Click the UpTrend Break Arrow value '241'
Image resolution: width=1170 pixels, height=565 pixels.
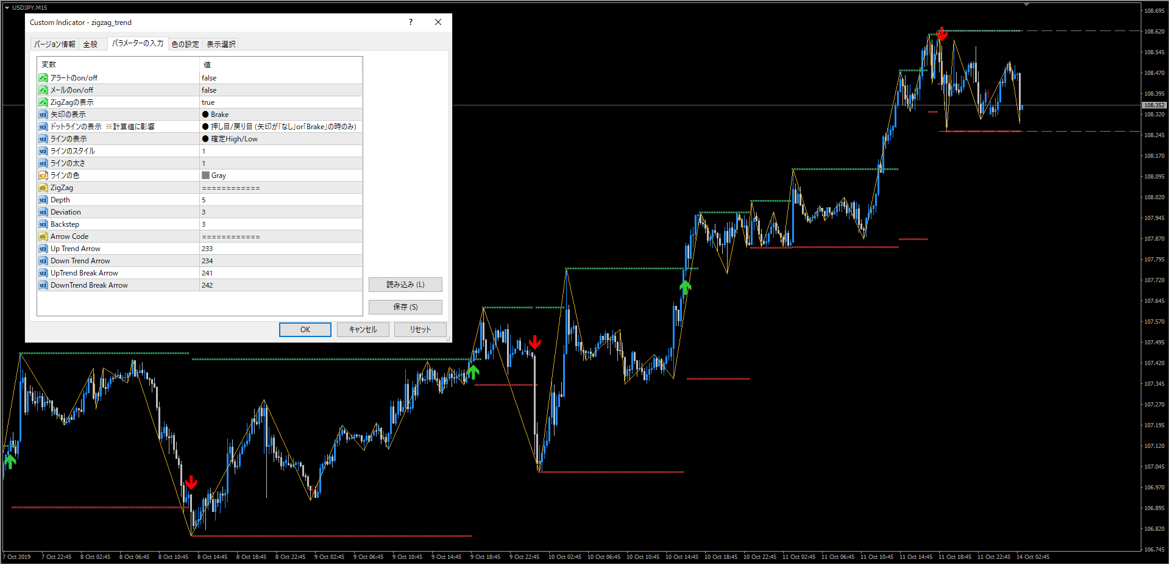coord(207,273)
